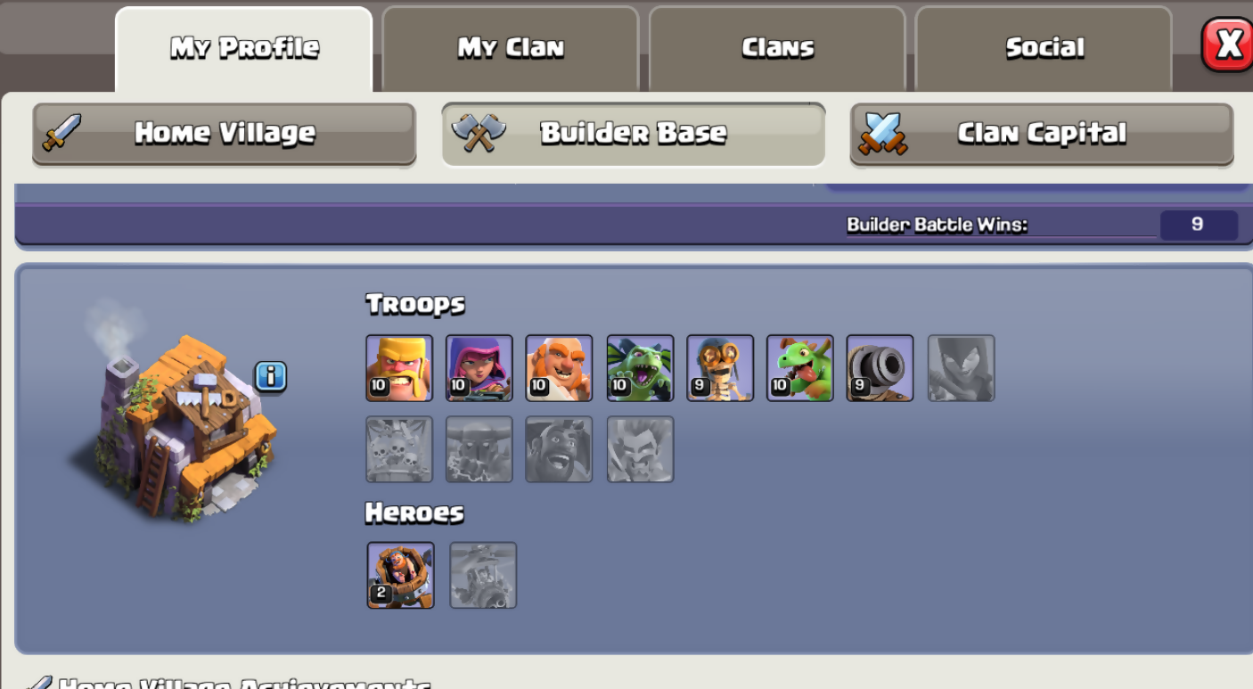1253x689 pixels.
Task: Tap the Boxer Giant troop icon
Action: (560, 368)
